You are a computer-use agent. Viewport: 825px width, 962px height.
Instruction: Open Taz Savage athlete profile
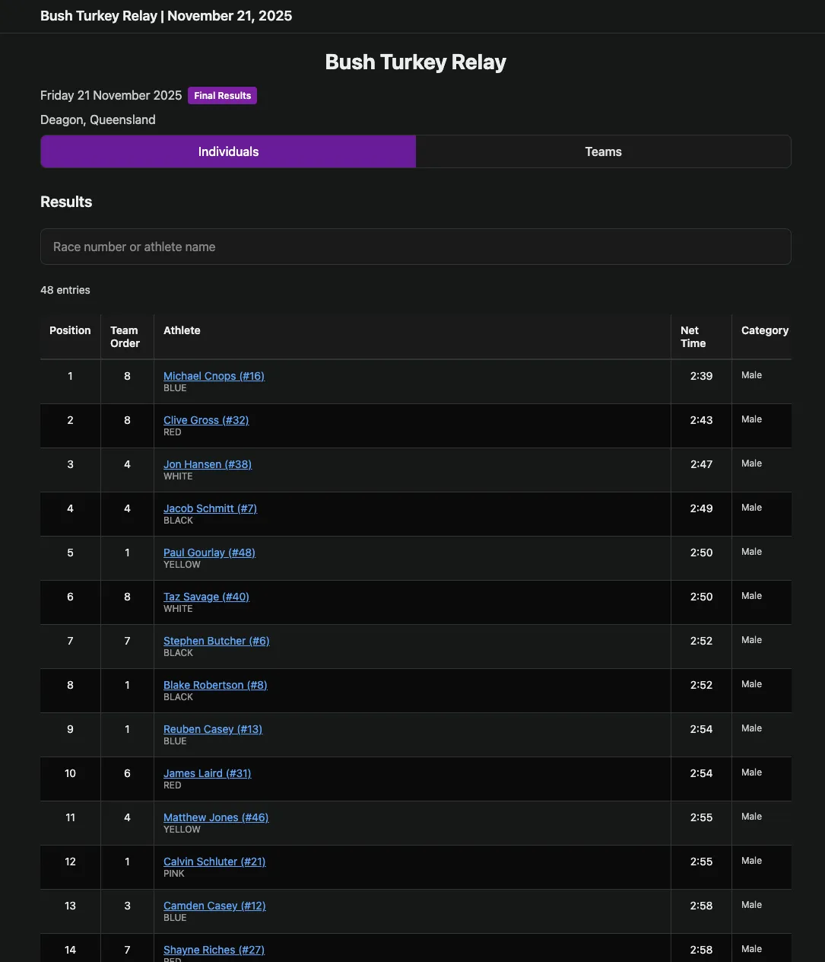(206, 597)
